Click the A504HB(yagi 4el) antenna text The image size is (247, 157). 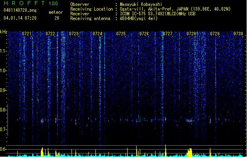pos(139,18)
